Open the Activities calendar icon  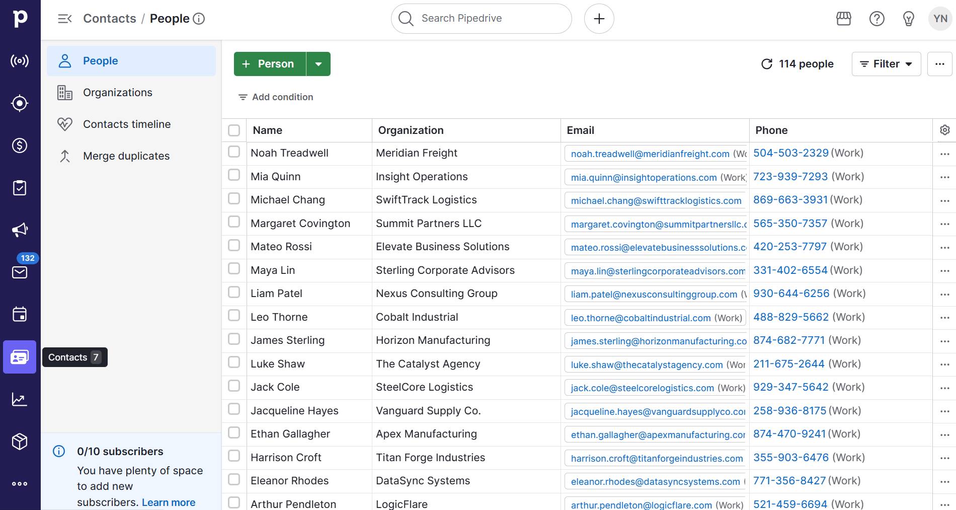20,315
